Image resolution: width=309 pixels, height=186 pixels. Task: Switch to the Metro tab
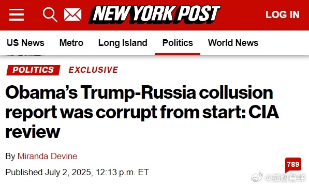71,43
